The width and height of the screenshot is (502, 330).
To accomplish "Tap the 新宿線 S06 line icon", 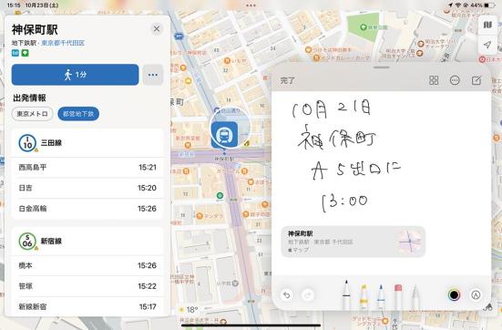I will coord(27,242).
